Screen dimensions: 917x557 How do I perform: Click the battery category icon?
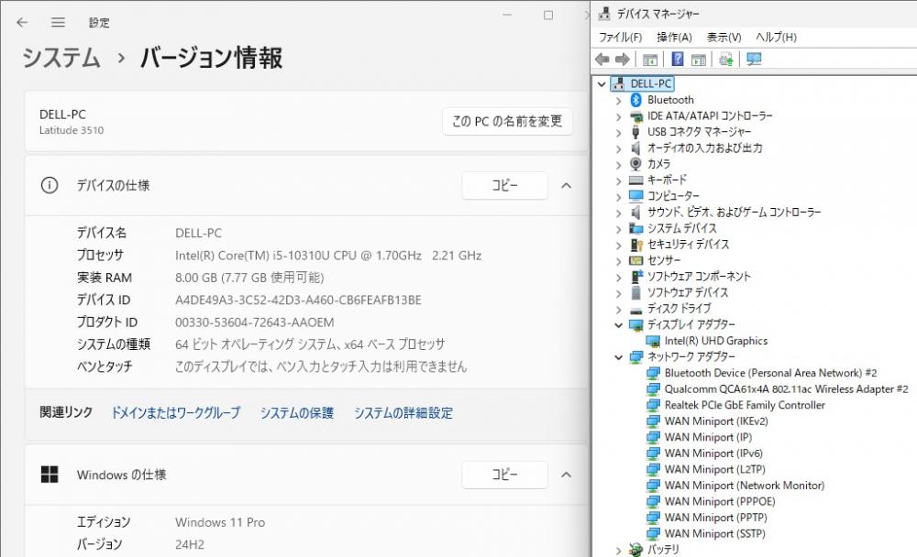click(x=635, y=550)
